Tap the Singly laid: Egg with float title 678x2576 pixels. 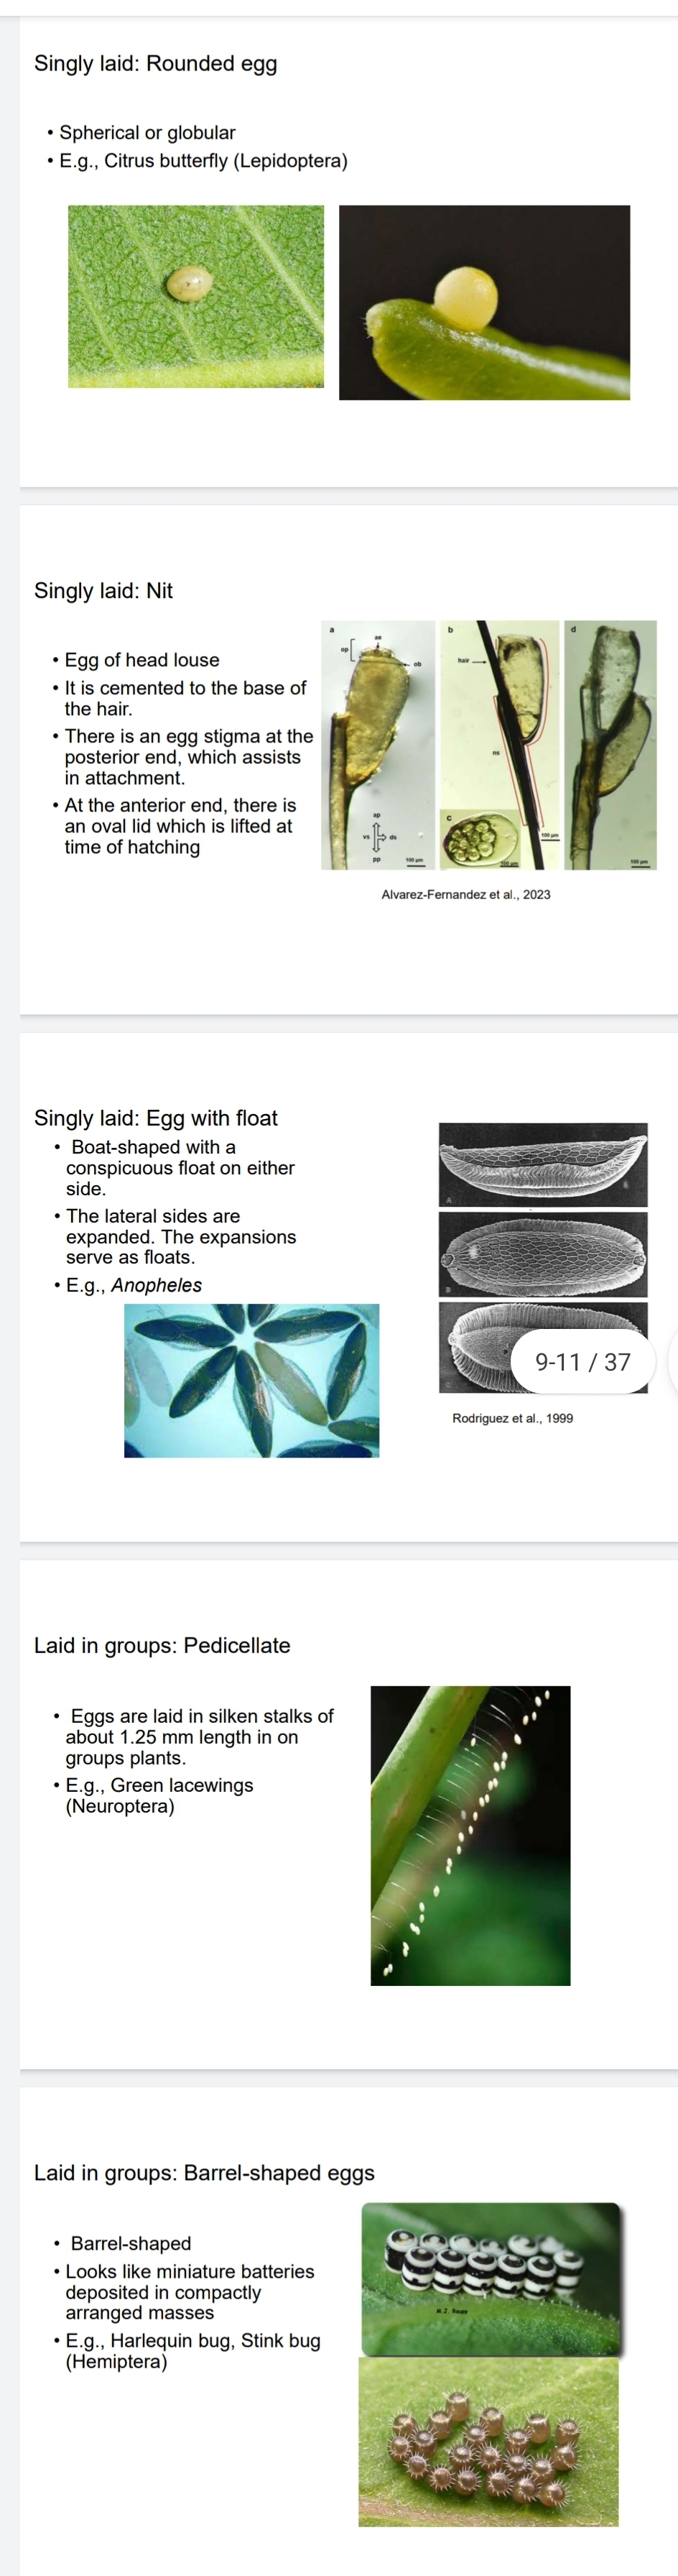(156, 1118)
